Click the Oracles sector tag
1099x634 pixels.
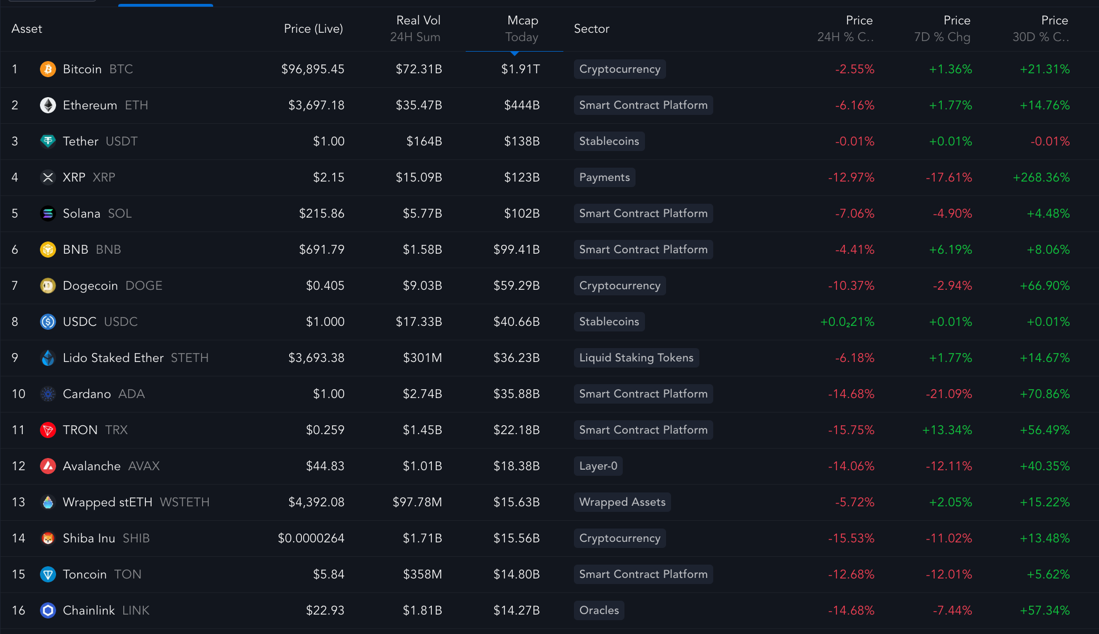(599, 611)
